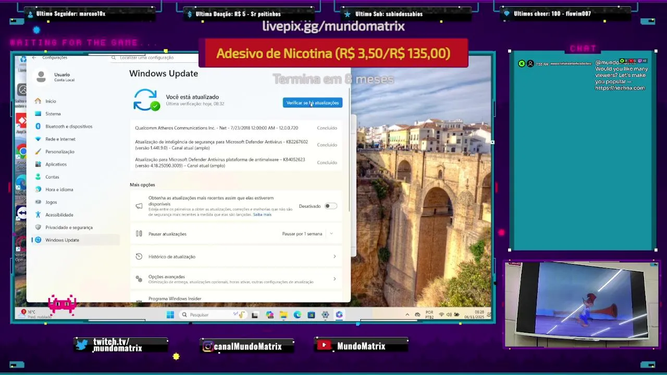Show hidden tray icons chevron

click(x=407, y=315)
